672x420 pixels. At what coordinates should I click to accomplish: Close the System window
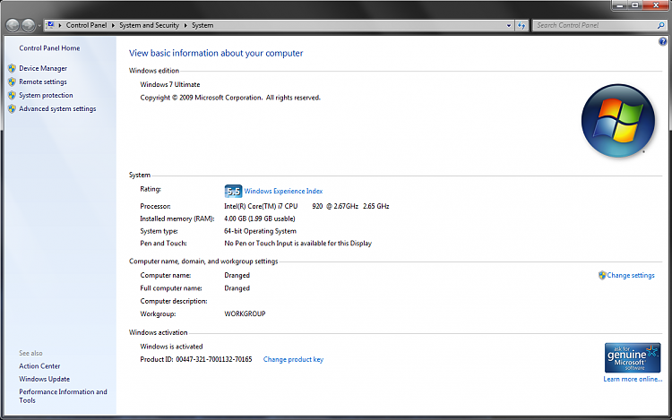pos(656,5)
